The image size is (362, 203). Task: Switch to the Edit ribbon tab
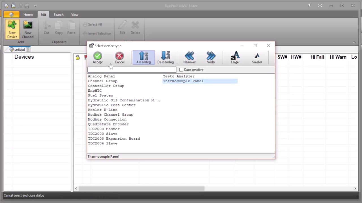(x=43, y=14)
